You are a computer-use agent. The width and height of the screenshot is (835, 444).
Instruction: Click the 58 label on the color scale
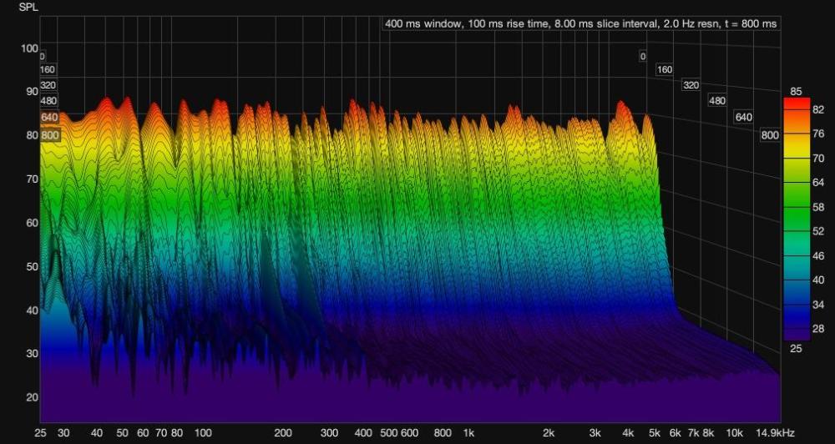[818, 207]
